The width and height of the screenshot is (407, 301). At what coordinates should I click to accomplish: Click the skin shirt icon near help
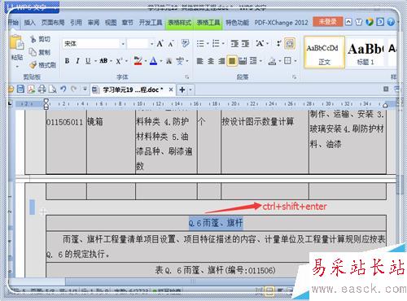tap(359, 22)
